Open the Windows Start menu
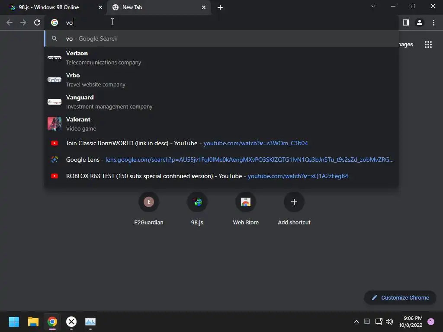This screenshot has width=443, height=332. (14, 322)
